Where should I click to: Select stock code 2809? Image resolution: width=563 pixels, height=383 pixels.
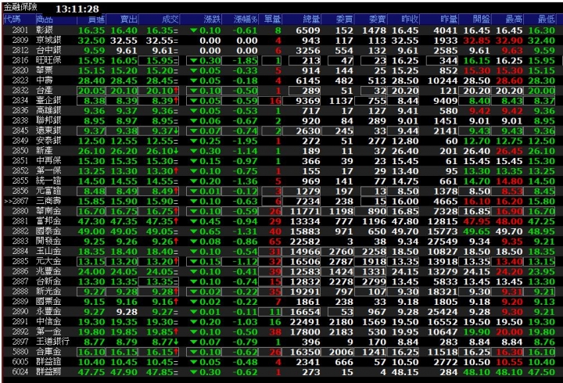[x=20, y=40]
